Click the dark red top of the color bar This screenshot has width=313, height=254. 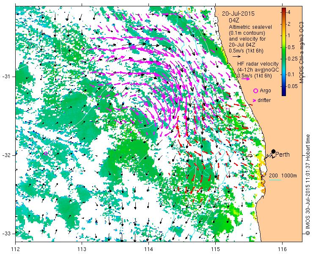click(284, 10)
